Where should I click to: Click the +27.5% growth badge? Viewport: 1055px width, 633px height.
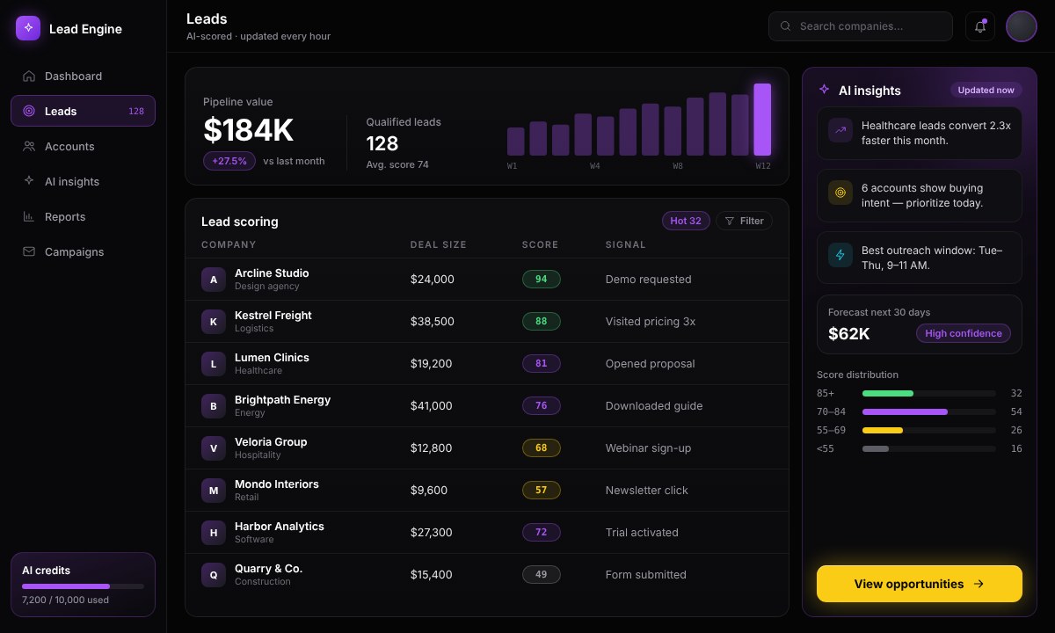(229, 161)
